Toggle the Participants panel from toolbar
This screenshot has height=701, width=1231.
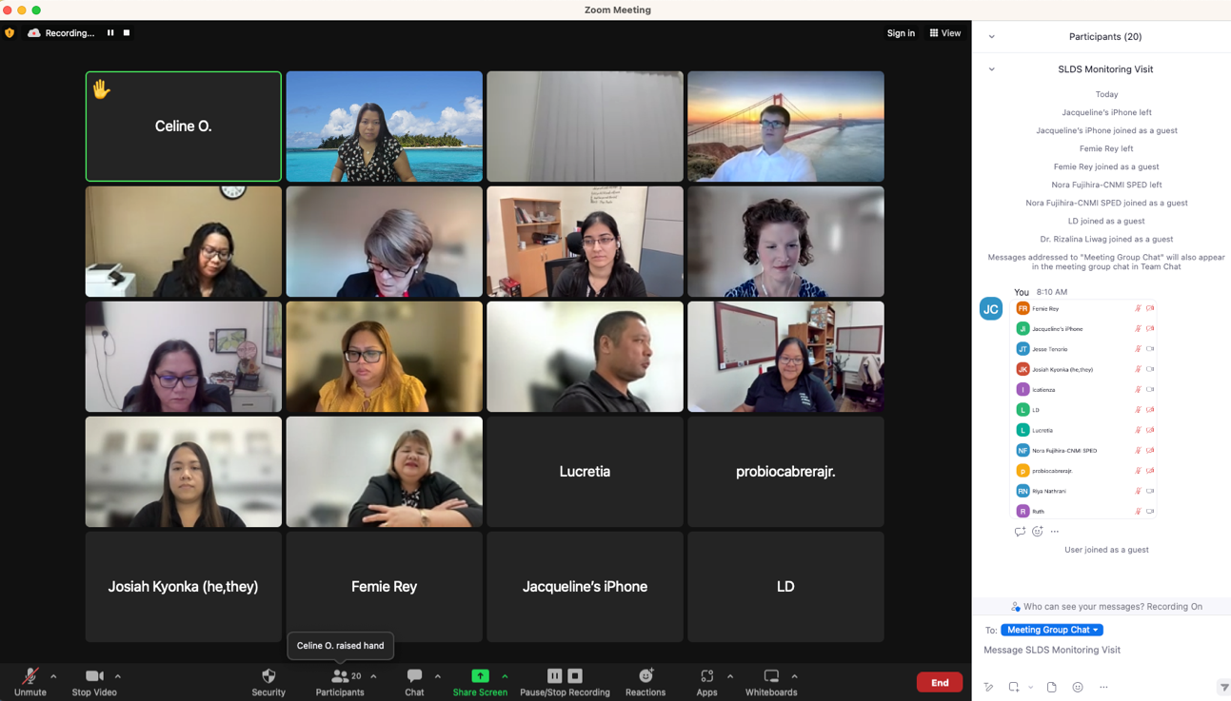tap(340, 681)
